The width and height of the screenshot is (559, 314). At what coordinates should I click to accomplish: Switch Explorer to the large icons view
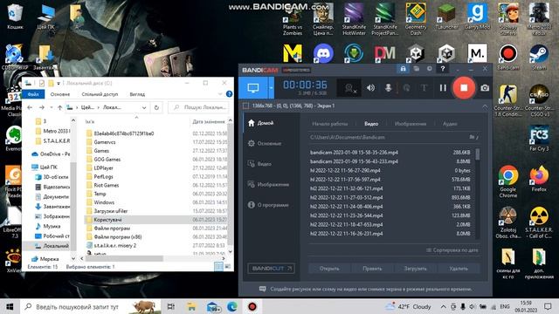227,266
